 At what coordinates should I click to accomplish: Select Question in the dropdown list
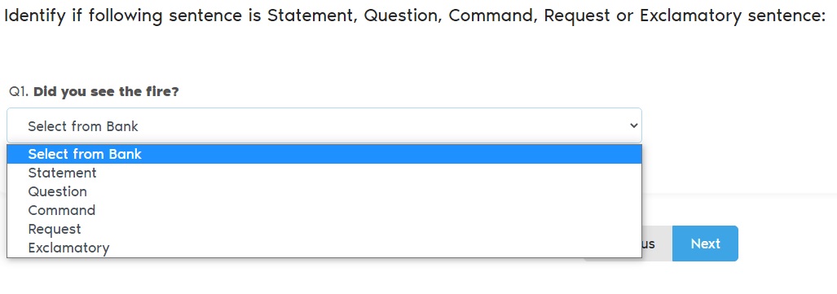[x=324, y=191]
